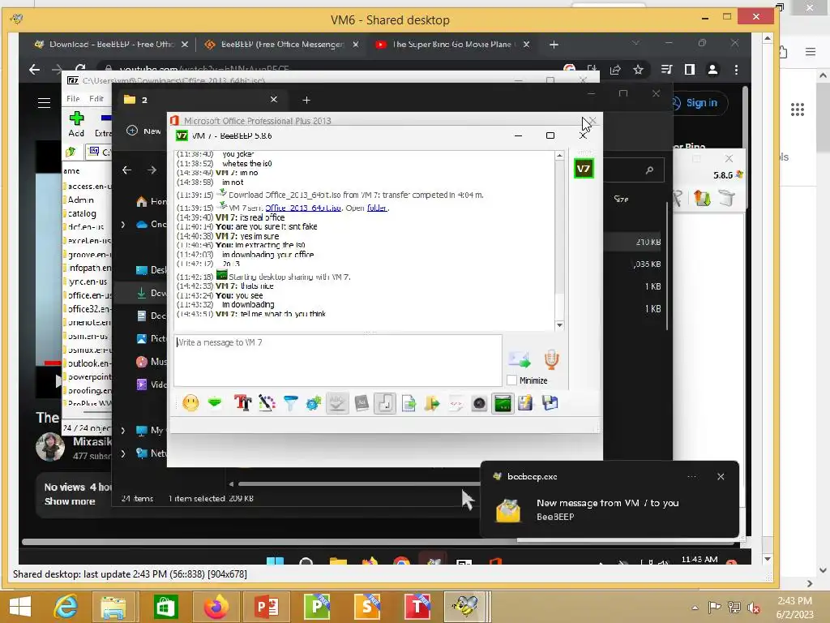The image size is (830, 623).
Task: Expand the Network node in Explorer
Action: pos(123,453)
